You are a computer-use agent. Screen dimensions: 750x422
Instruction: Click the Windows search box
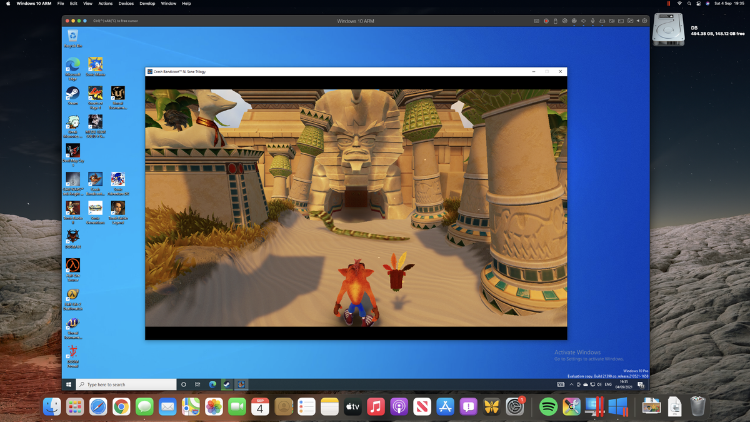126,384
